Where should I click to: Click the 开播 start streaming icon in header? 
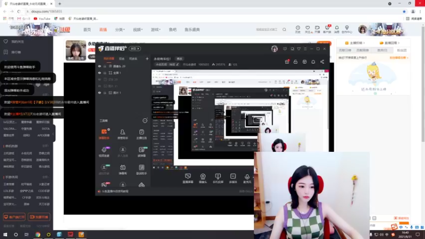[317, 29]
